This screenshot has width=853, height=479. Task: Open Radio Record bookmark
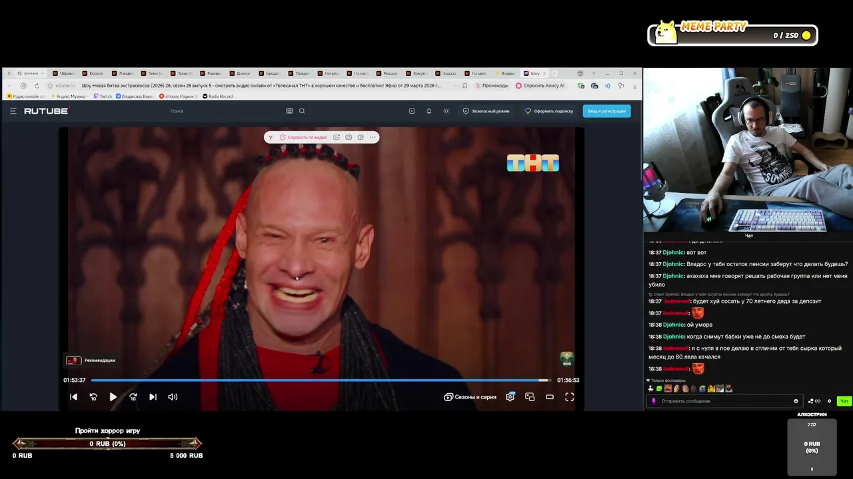(217, 96)
